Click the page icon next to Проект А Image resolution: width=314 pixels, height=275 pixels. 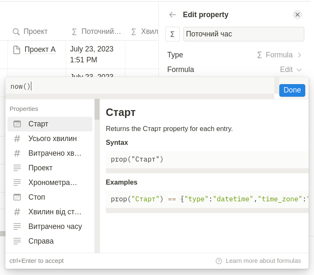click(x=17, y=50)
